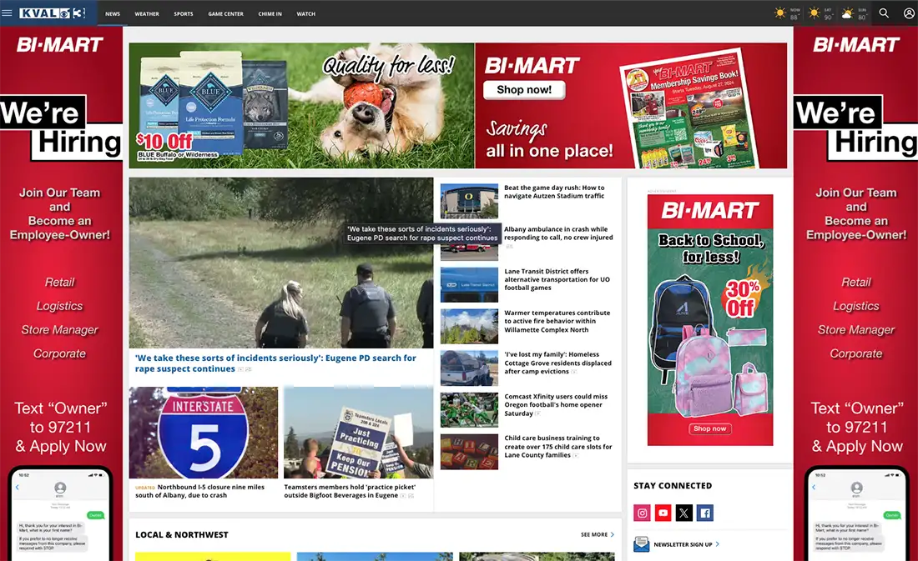The width and height of the screenshot is (918, 561).
Task: Click the LOCAL & NORTHWEST section heading
Action: [x=181, y=534]
